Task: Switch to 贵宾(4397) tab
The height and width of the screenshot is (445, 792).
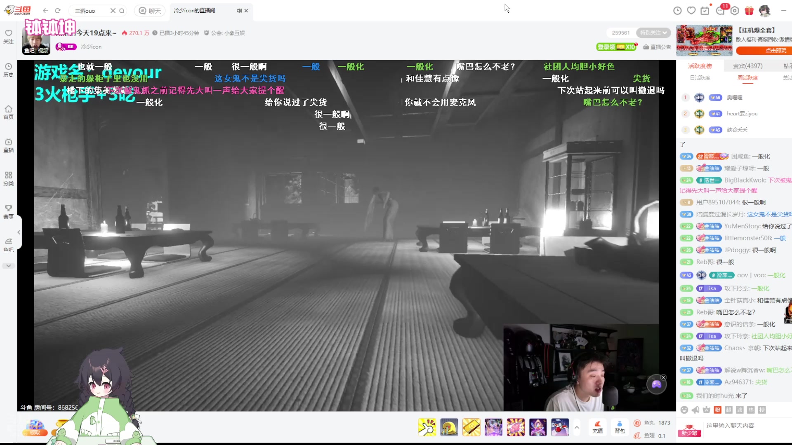Action: point(748,66)
